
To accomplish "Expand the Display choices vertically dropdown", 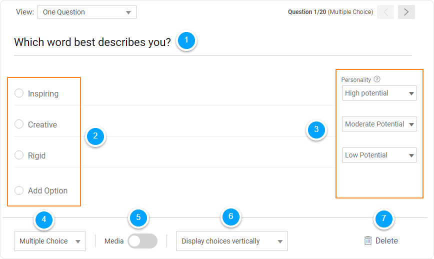I will (231, 241).
